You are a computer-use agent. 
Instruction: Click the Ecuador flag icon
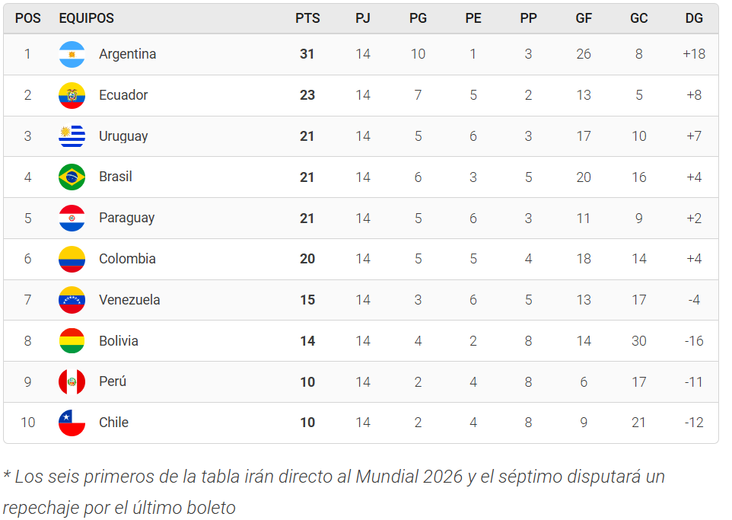[x=72, y=95]
